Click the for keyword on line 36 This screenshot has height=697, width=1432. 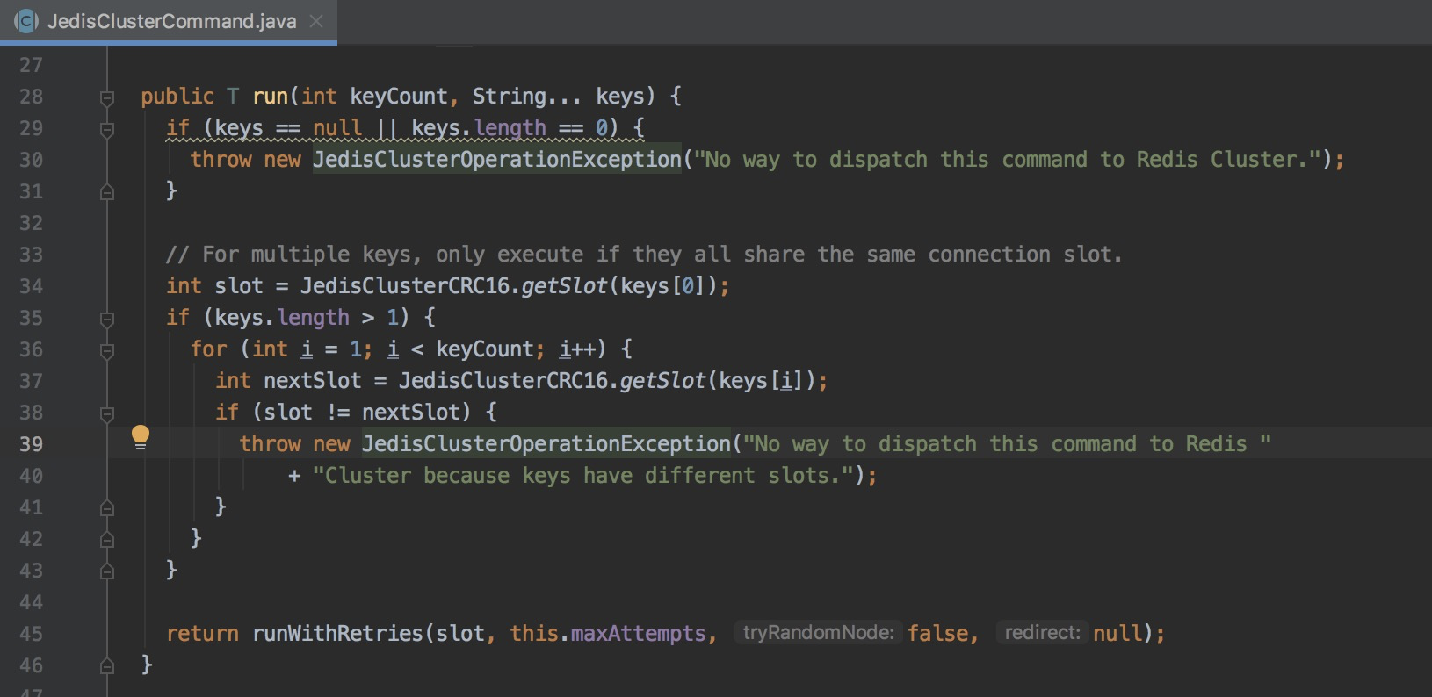point(209,349)
